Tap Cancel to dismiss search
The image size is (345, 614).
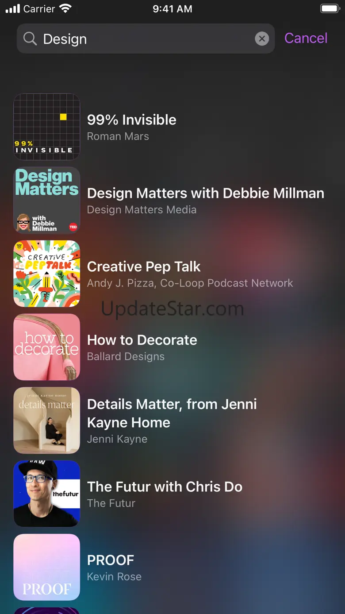tap(306, 39)
